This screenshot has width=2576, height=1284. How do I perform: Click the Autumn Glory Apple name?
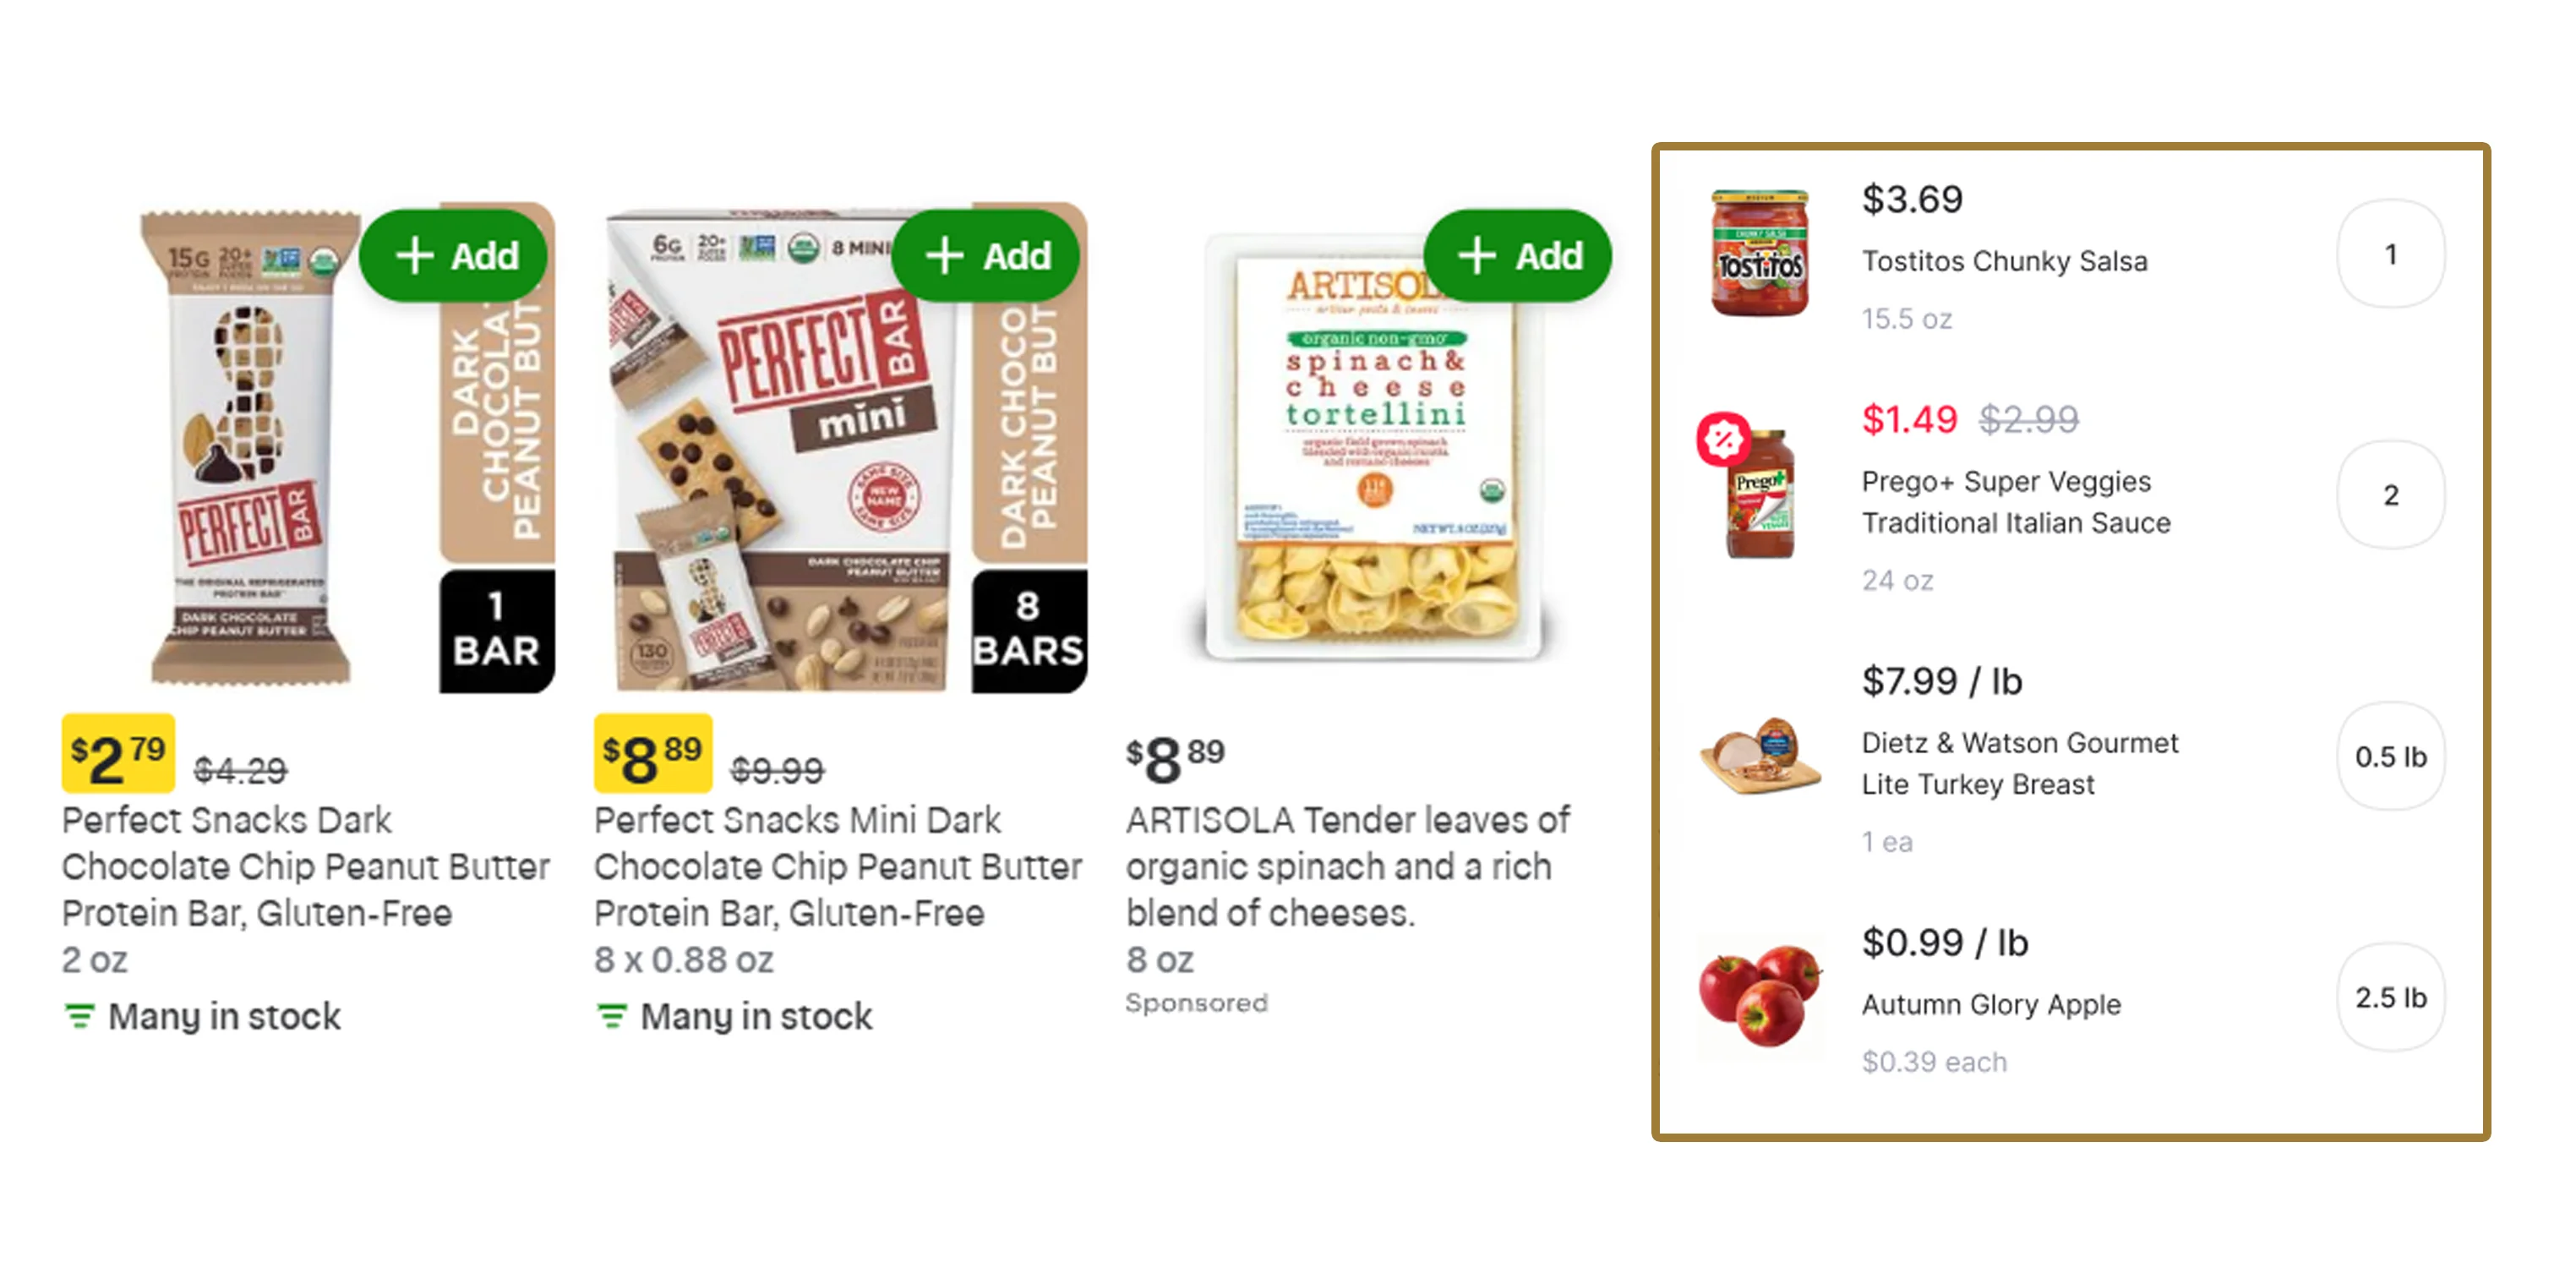coord(1991,1004)
